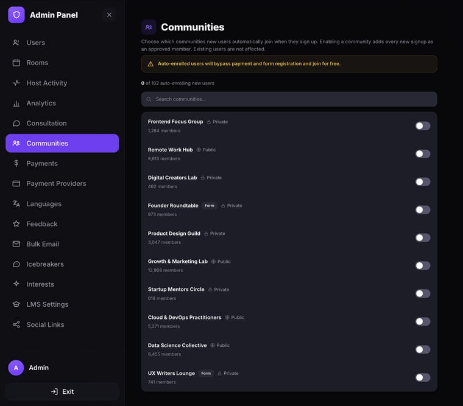Click the globe icon beside Growth & Marketing Lab
Screen dimensions: 463x406
213,261
